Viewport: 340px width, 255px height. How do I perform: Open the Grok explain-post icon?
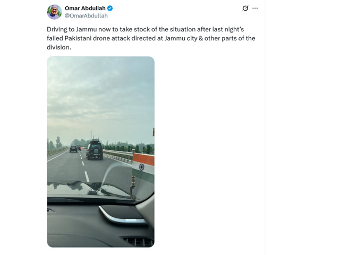point(245,8)
